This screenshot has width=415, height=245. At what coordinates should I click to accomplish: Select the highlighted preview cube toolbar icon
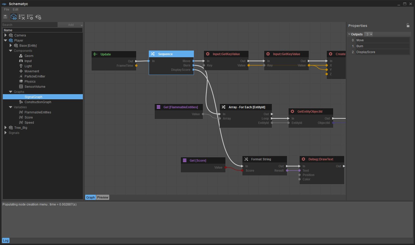tap(13, 16)
